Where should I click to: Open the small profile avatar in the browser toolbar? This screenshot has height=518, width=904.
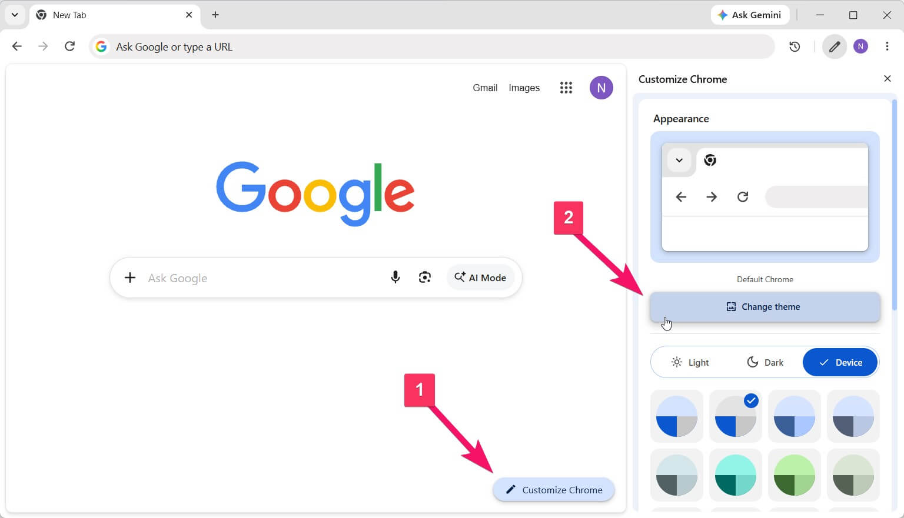point(861,46)
